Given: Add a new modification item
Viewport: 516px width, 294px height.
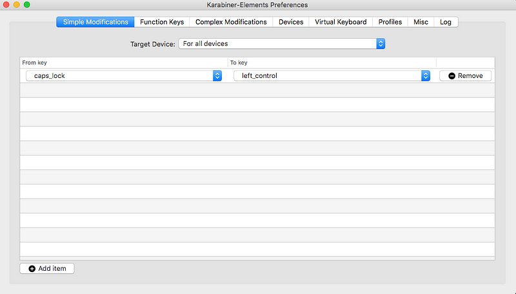Looking at the screenshot, I should pyautogui.click(x=47, y=268).
